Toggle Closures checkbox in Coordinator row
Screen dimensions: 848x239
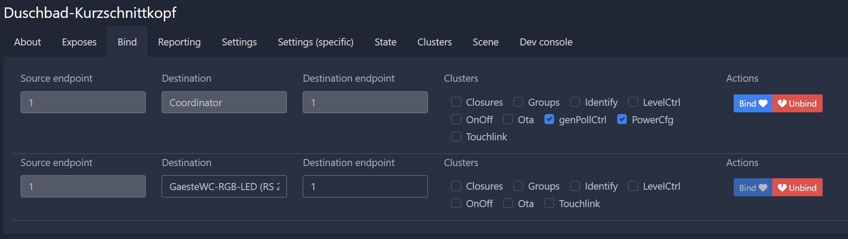[x=456, y=102]
